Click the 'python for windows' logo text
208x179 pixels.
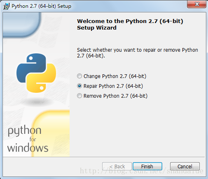[28, 138]
